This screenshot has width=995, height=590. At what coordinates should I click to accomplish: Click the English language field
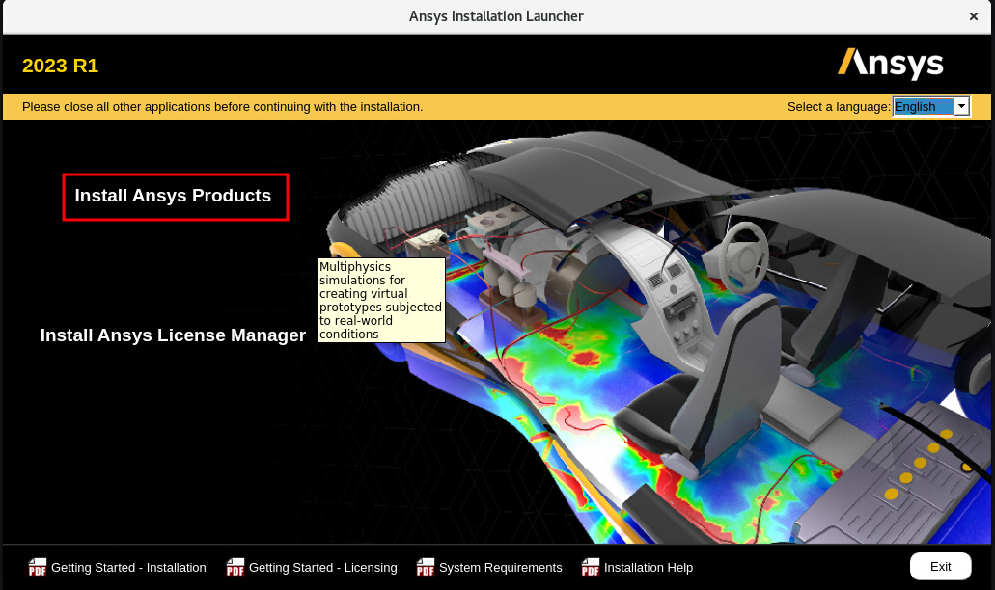click(x=923, y=106)
